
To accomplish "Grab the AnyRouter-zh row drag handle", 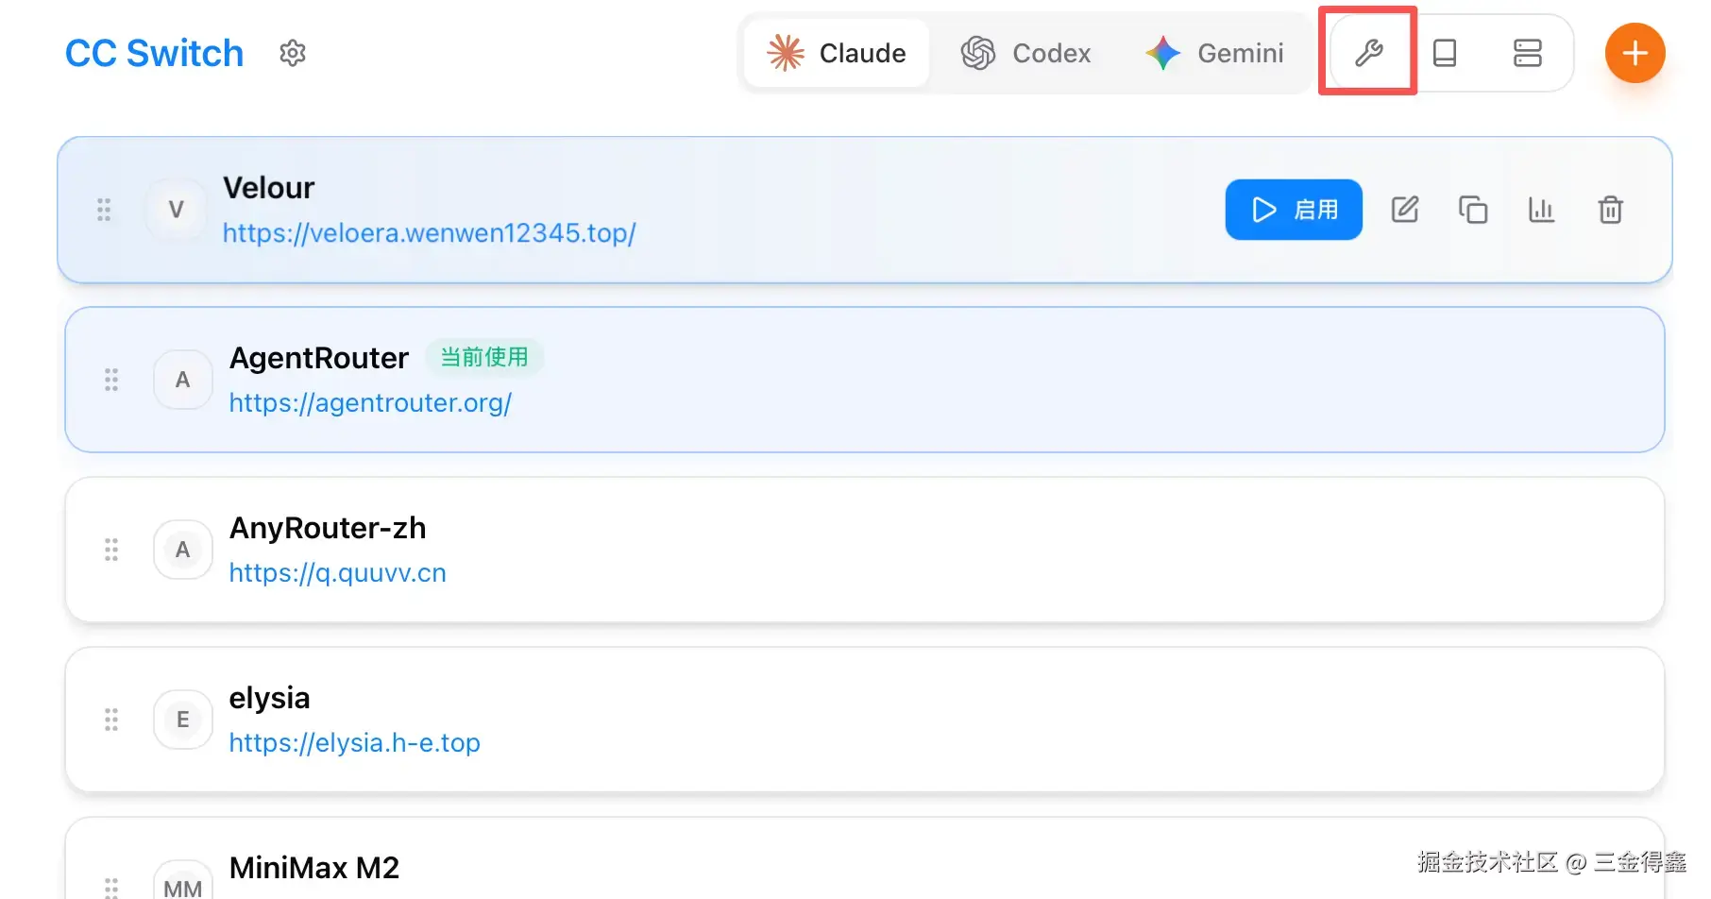I will point(111,550).
